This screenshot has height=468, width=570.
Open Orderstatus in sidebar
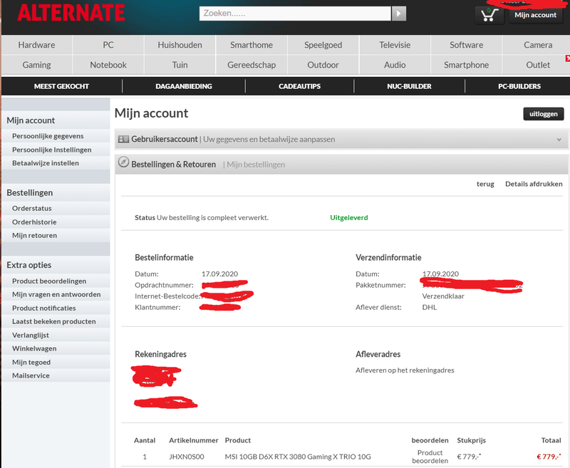click(x=32, y=209)
